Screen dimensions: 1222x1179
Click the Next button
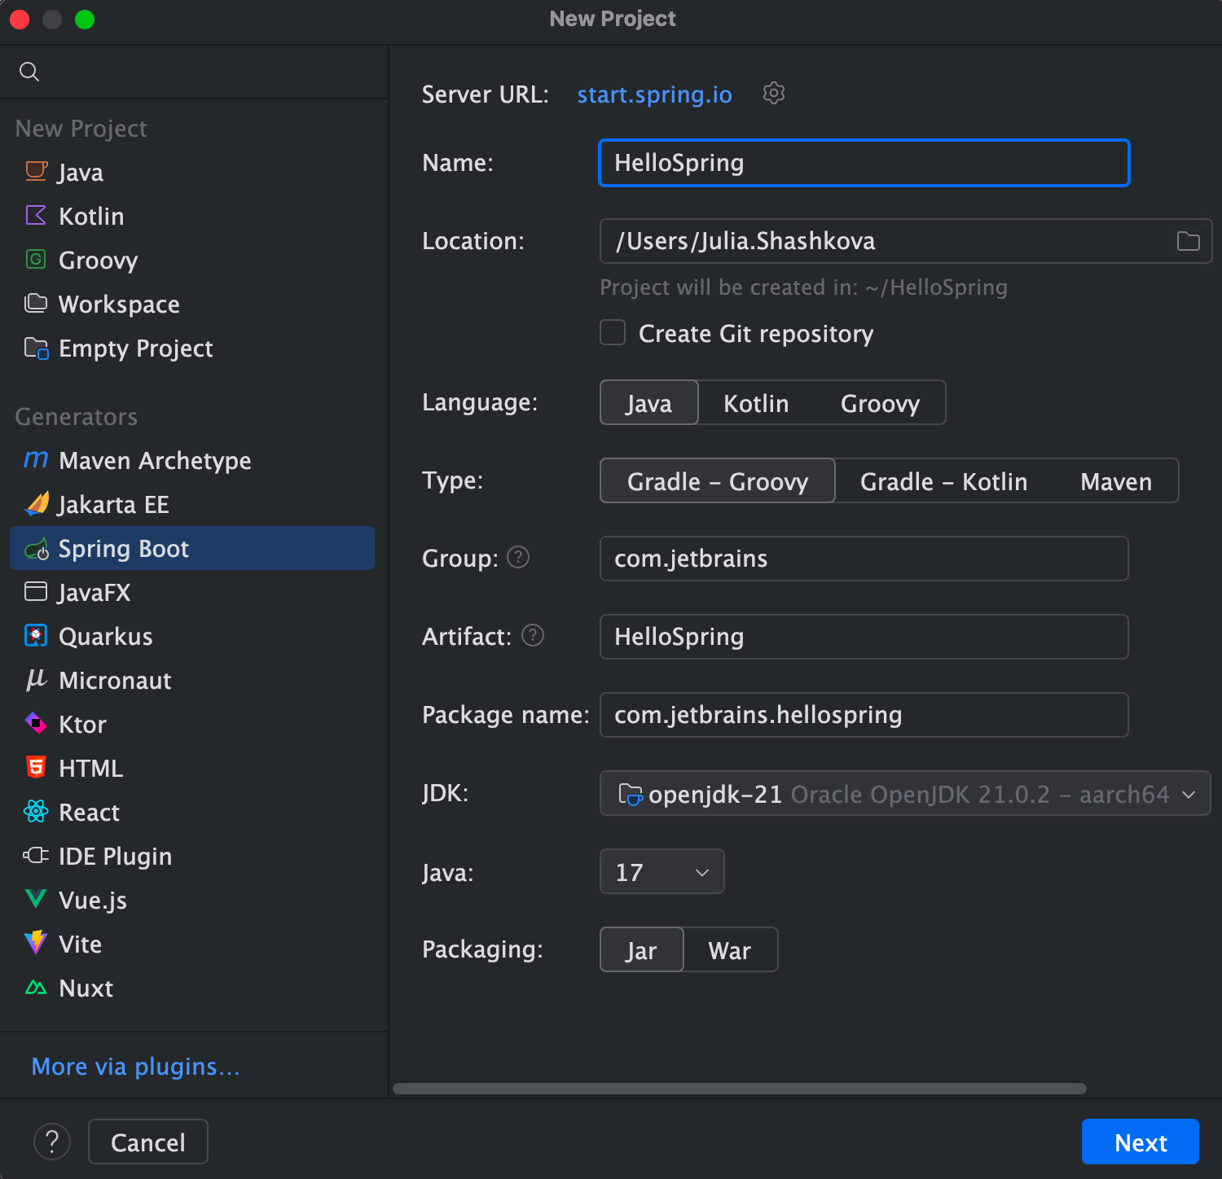pyautogui.click(x=1141, y=1142)
